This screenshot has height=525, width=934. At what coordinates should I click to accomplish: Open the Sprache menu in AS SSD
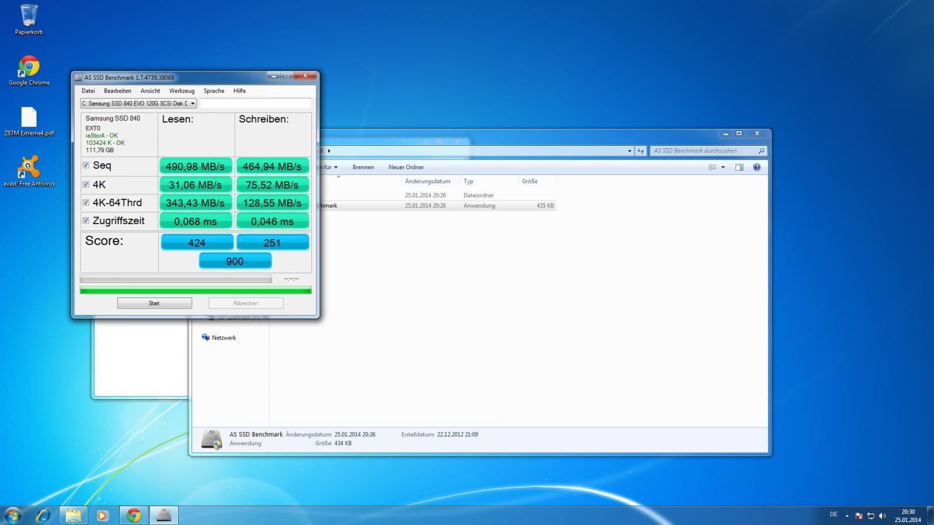(214, 91)
